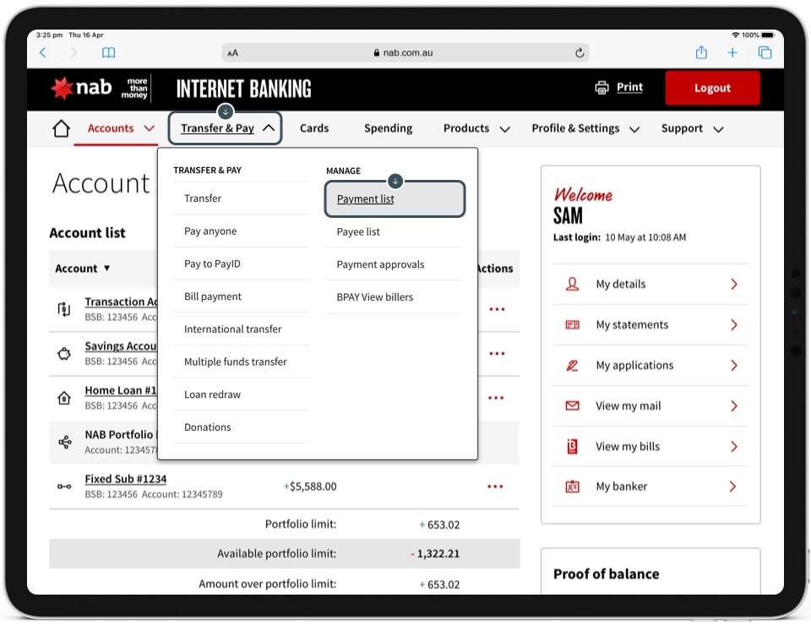Open Fixed Sub #1234 account link
The height and width of the screenshot is (625, 811).
pyautogui.click(x=126, y=479)
